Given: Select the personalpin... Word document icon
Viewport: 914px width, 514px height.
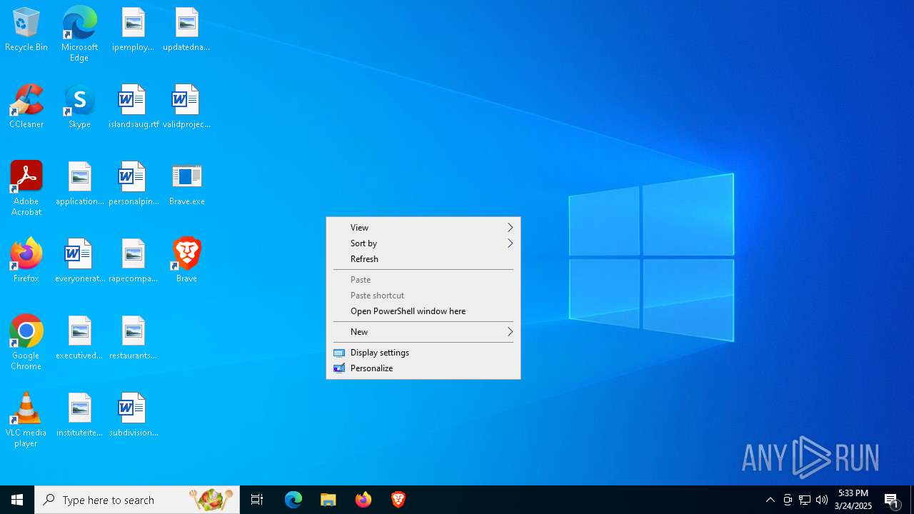Looking at the screenshot, I should point(133,184).
